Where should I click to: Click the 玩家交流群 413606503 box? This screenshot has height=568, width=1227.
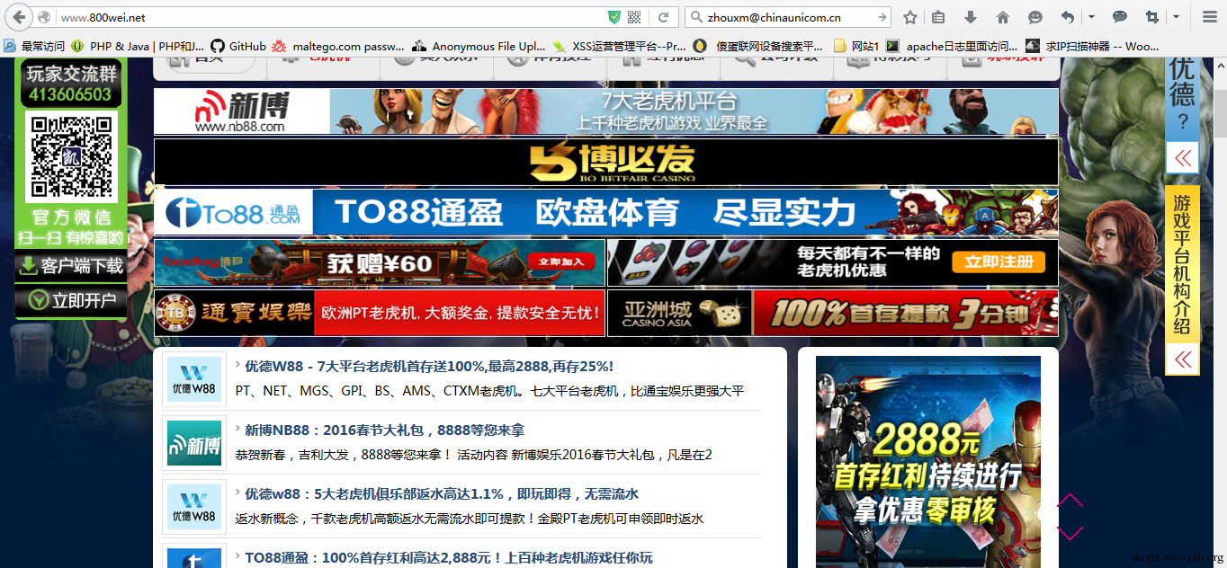click(x=70, y=84)
